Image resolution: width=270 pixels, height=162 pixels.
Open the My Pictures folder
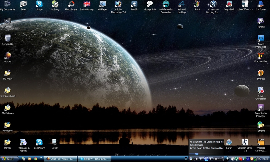coord(7,110)
